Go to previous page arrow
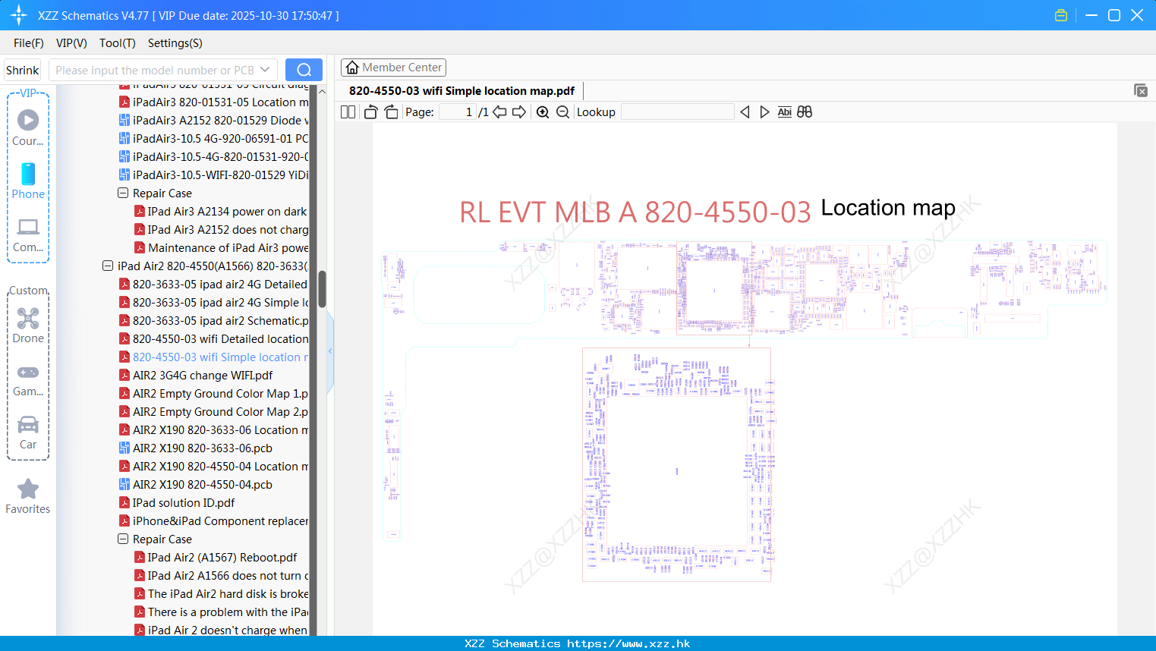Screen dimensions: 1156x651 tap(499, 112)
